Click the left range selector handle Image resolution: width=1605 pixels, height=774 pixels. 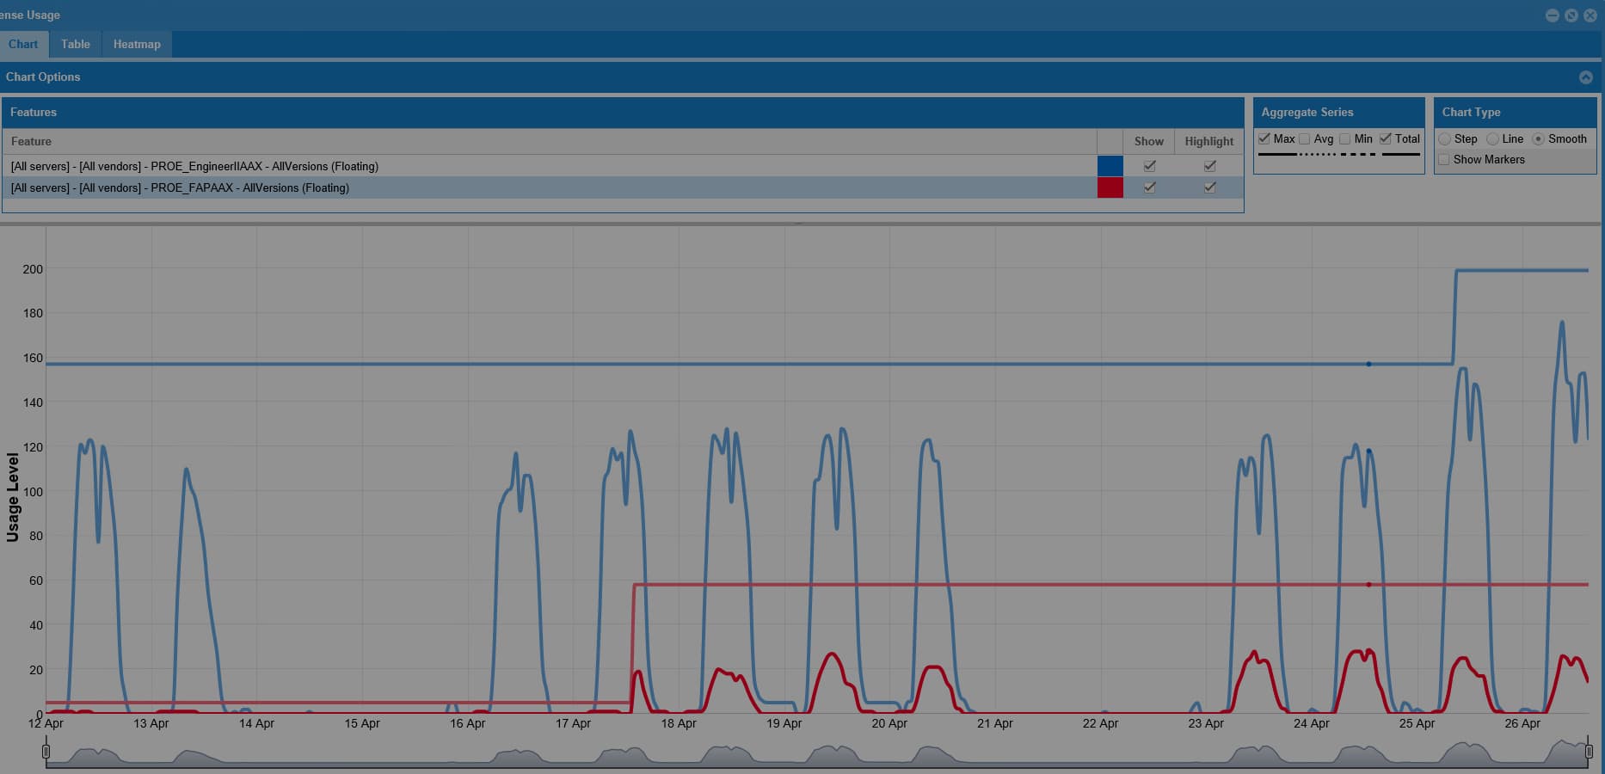(x=46, y=752)
